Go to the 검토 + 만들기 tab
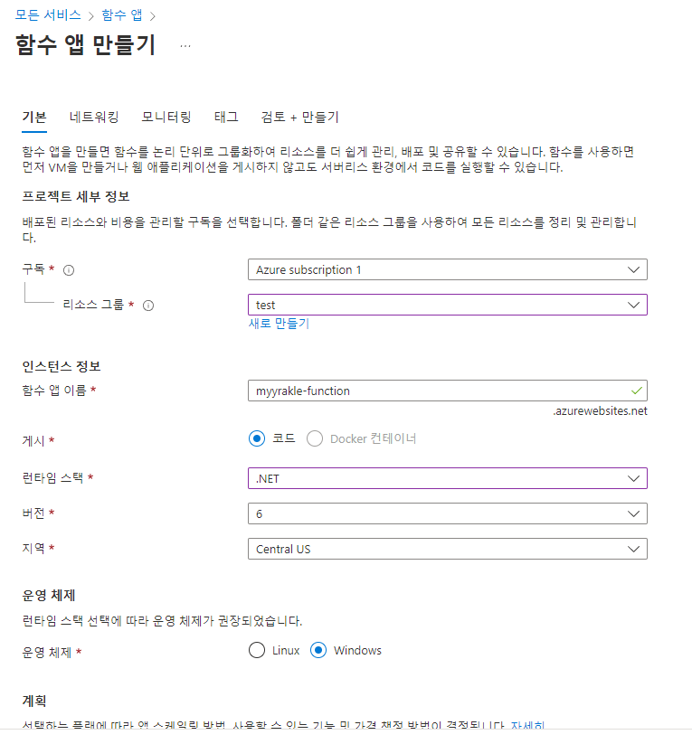The height and width of the screenshot is (744, 692). point(299,117)
